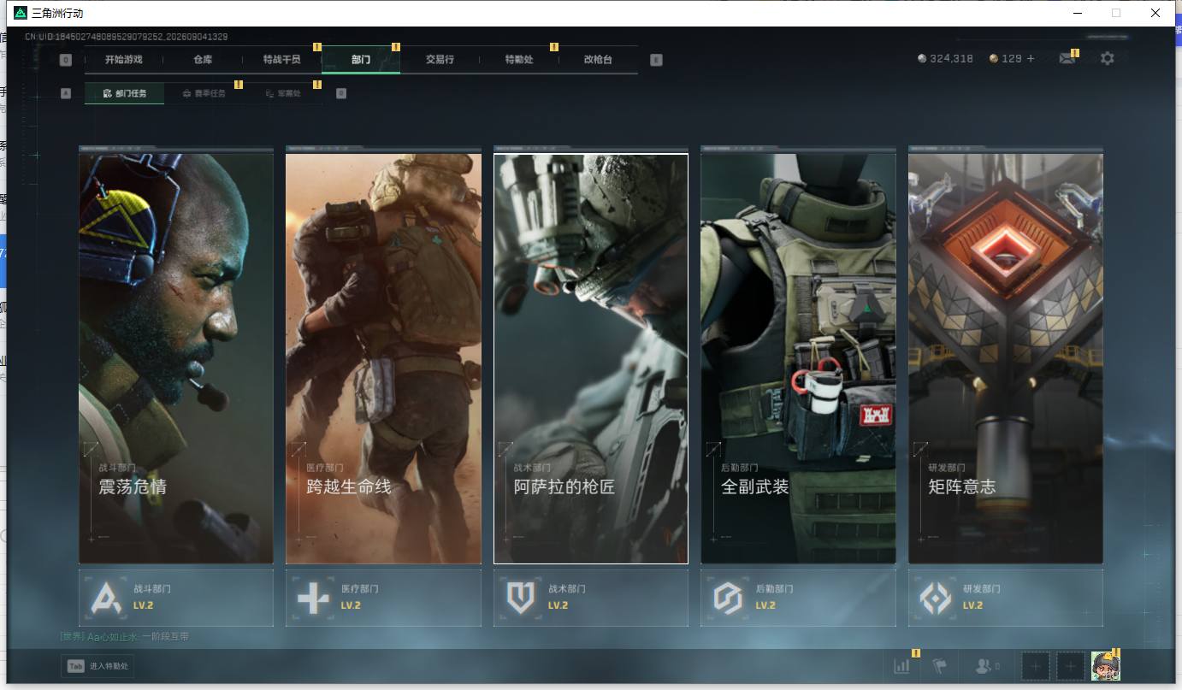
Task: Open the third sub-tab after 赛季任务
Action: pos(283,93)
